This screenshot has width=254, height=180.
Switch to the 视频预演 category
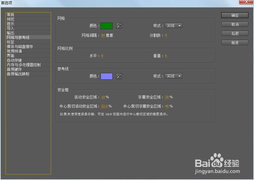click(x=15, y=51)
